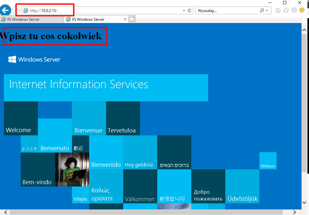The height and width of the screenshot is (215, 309).
Task: Click the horizontal scrollbar right arrow
Action: [294, 212]
